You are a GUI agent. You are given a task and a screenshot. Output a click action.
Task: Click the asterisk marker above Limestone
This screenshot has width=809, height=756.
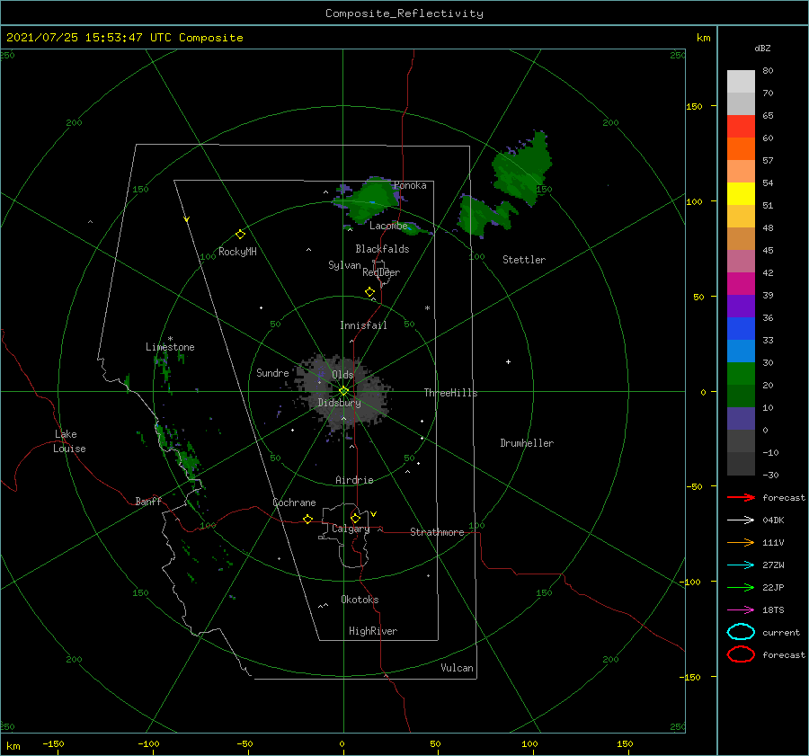pyautogui.click(x=170, y=339)
